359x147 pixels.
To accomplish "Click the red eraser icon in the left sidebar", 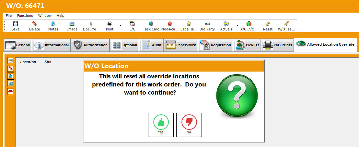I will point(11,68).
